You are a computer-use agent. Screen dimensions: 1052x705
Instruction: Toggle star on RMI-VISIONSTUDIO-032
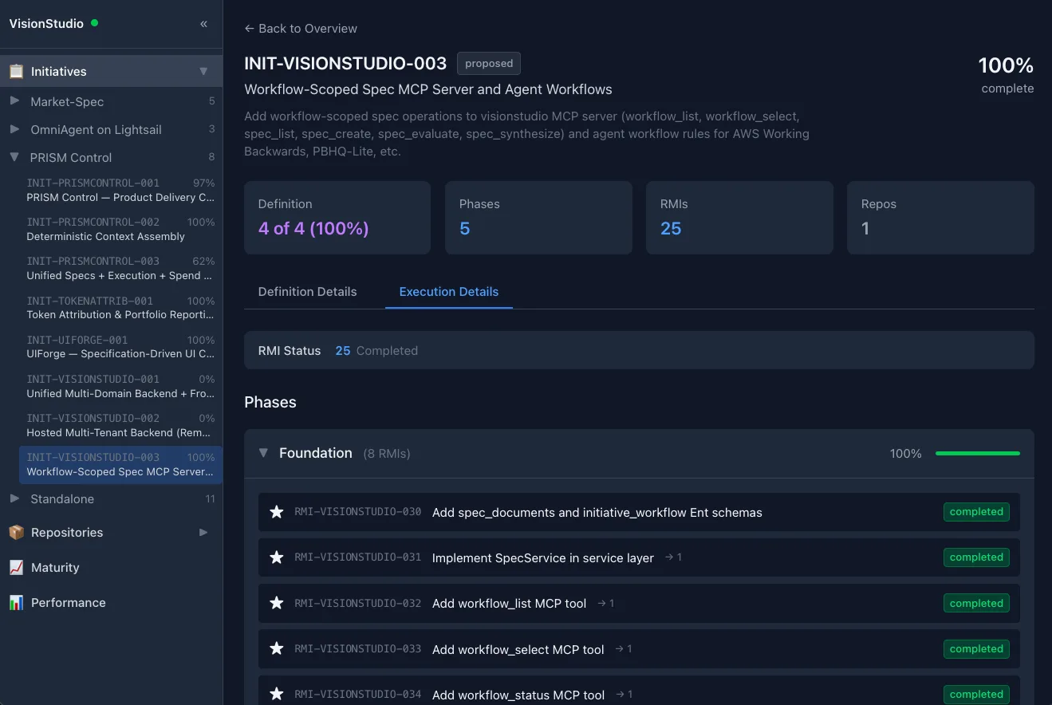pos(277,603)
